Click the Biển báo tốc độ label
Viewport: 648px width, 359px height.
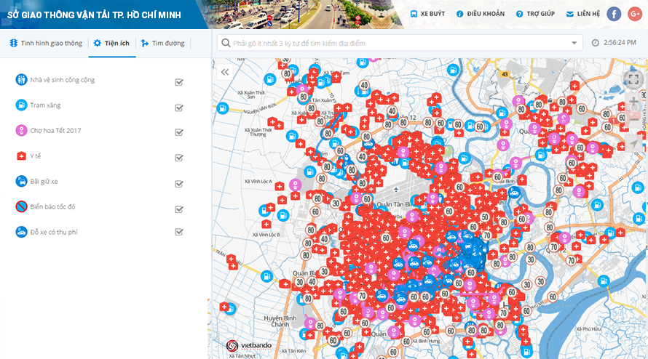[x=53, y=206]
